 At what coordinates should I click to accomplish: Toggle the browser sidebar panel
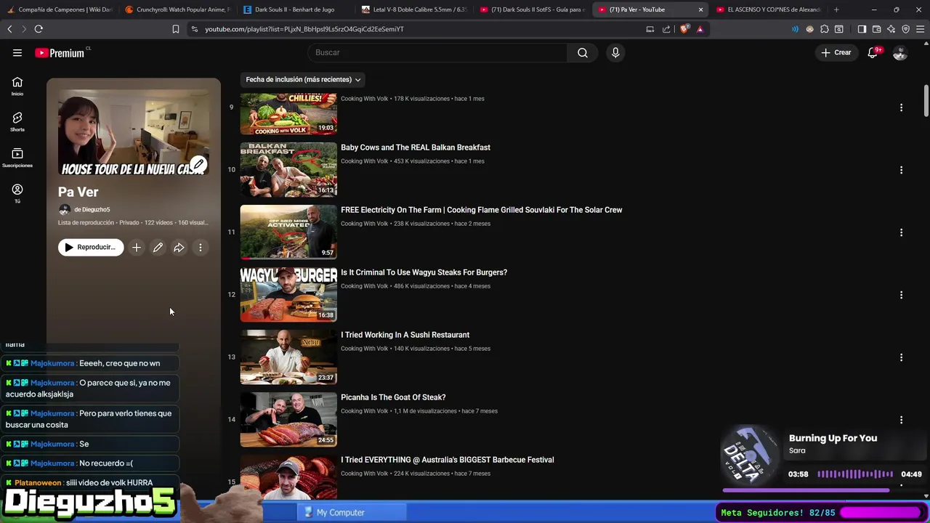tap(862, 29)
